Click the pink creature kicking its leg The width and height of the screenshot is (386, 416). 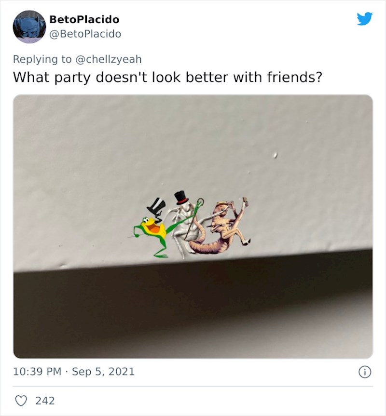(x=222, y=230)
